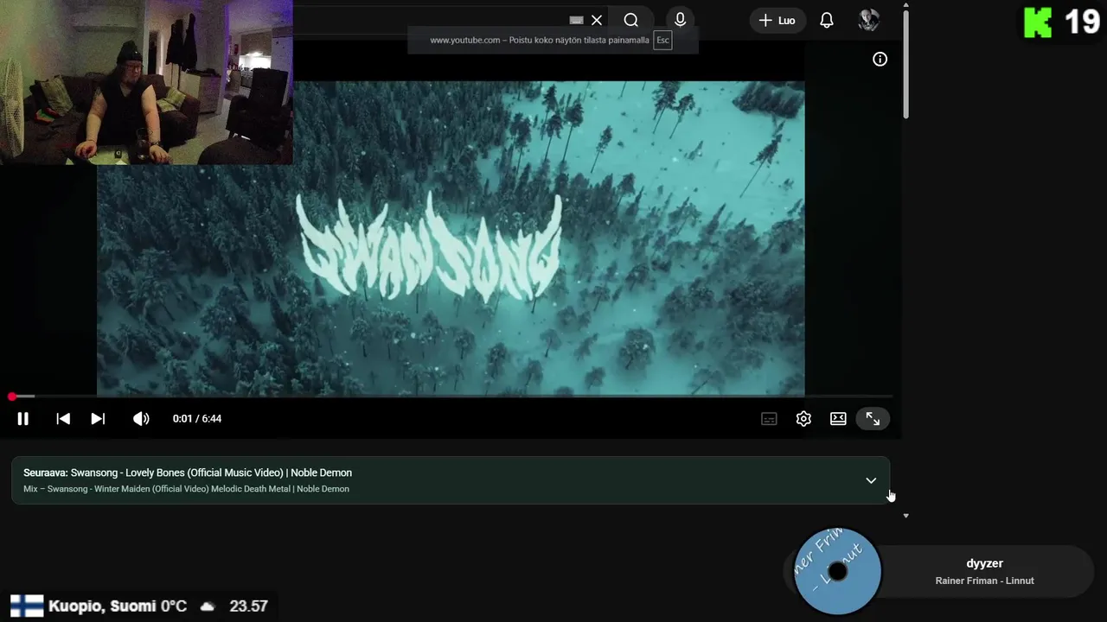Click the page scrollbar at right
This screenshot has height=622, width=1107.
[x=905, y=65]
